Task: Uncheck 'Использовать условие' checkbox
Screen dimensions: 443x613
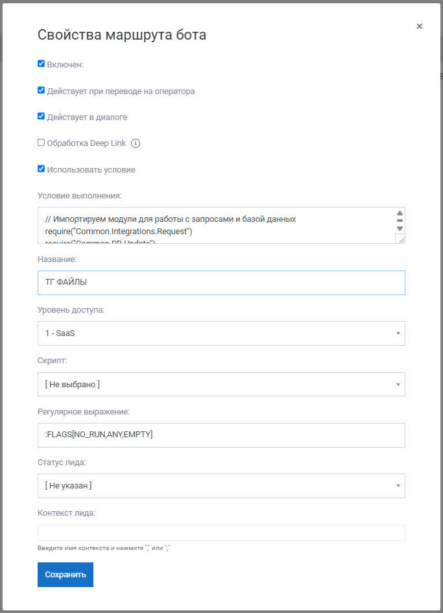Action: [41, 169]
